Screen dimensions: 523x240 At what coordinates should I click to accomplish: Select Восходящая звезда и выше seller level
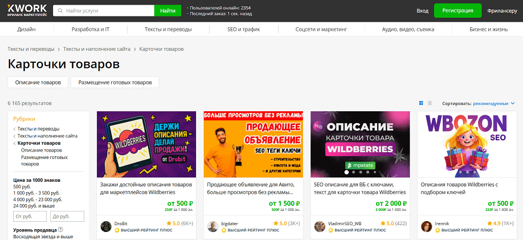pyautogui.click(x=43, y=237)
